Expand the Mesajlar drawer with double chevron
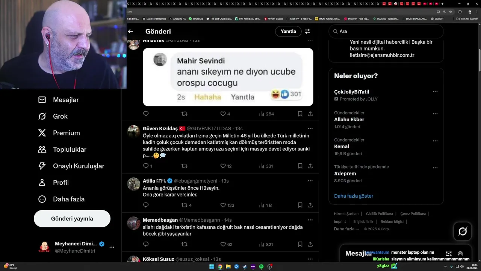 pyautogui.click(x=460, y=253)
